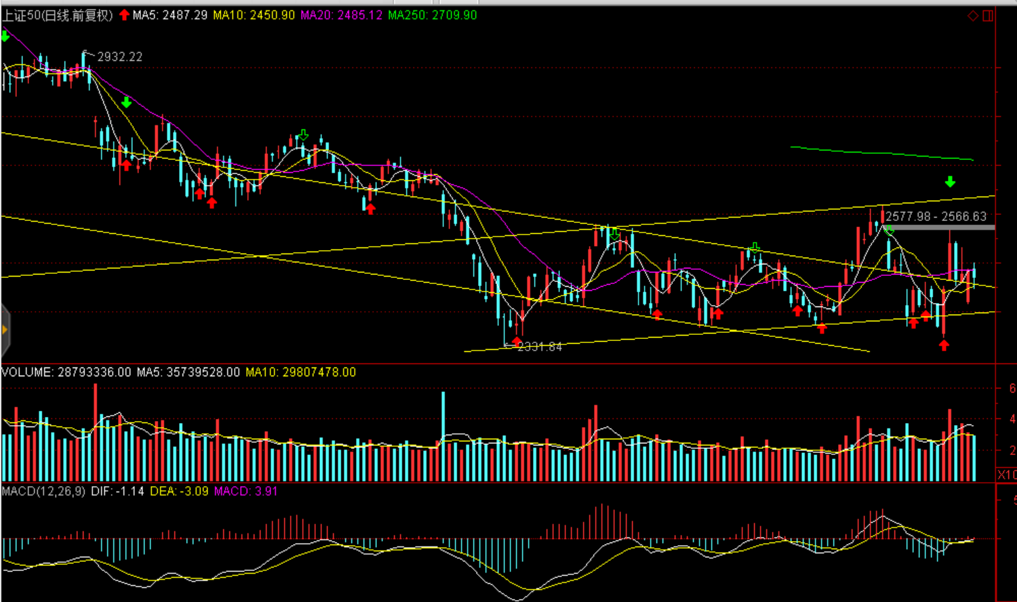Select the MA10: 2450.90 indicator label
1017x602 pixels.
pos(254,15)
